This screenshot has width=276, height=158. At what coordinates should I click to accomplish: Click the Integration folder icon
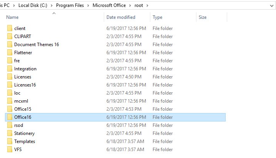click(x=10, y=69)
